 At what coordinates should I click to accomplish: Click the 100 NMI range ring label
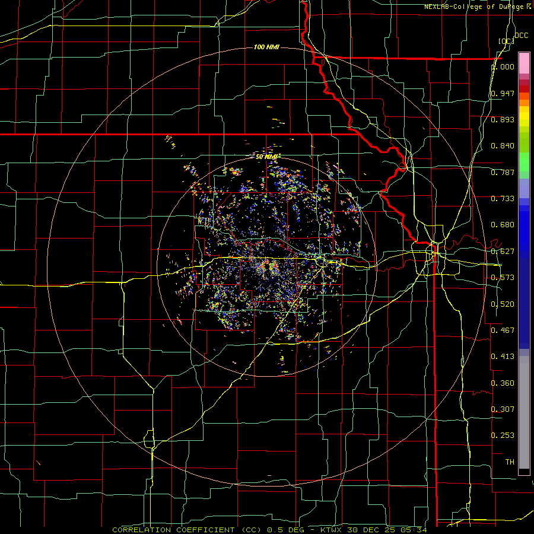(x=266, y=47)
